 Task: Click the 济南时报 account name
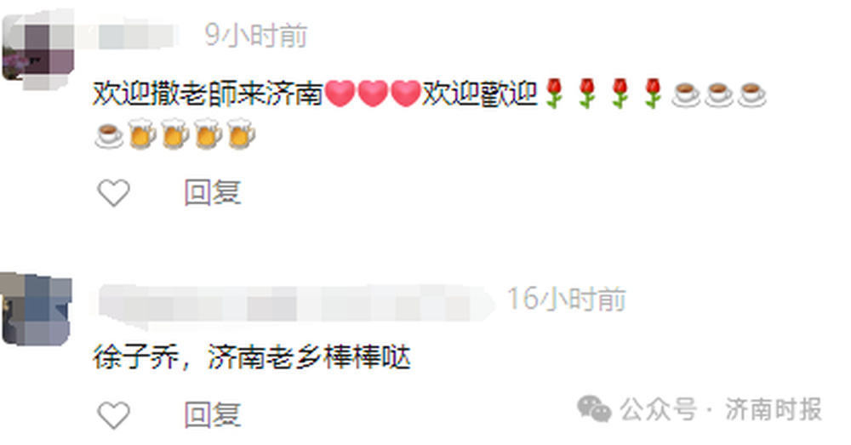click(774, 409)
